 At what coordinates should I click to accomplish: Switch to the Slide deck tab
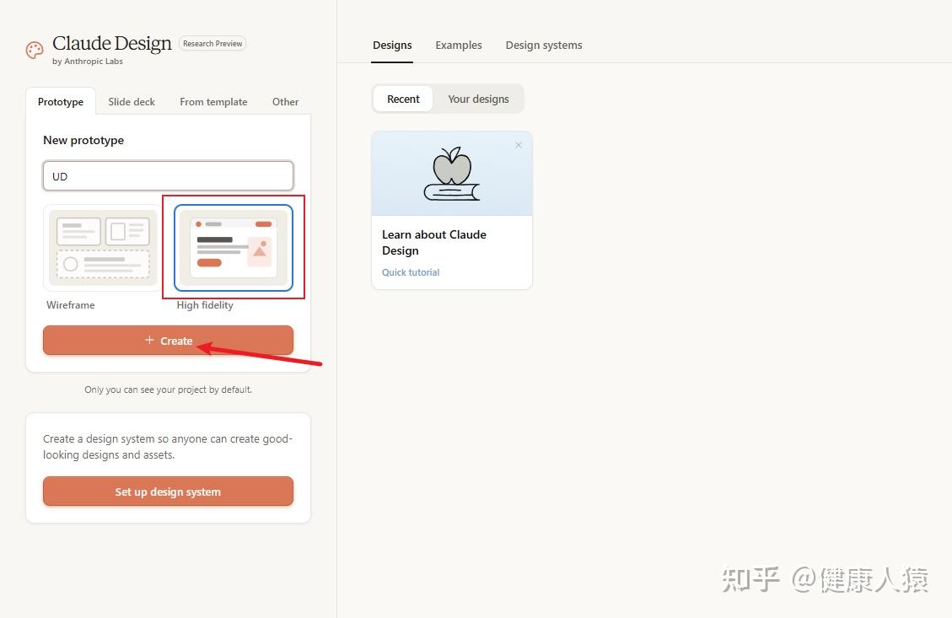132,102
